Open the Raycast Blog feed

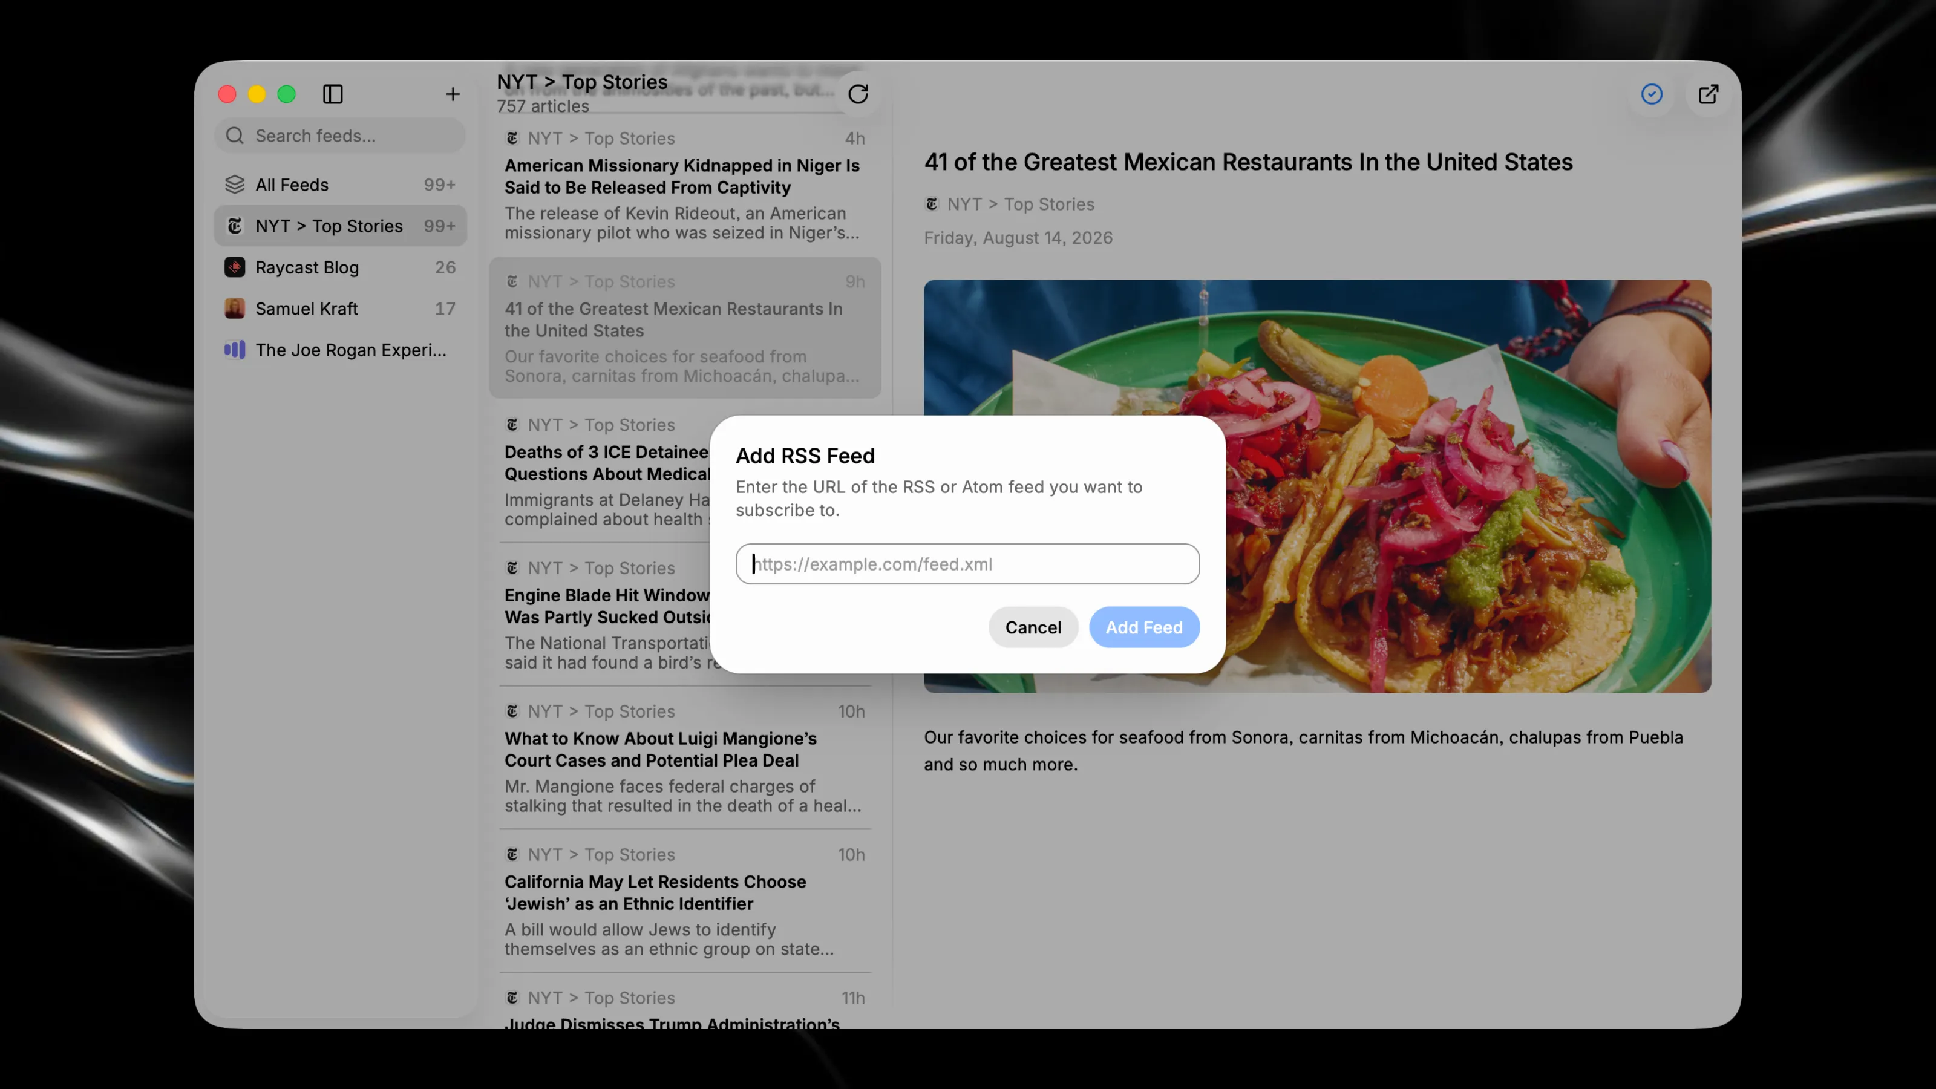tap(341, 267)
